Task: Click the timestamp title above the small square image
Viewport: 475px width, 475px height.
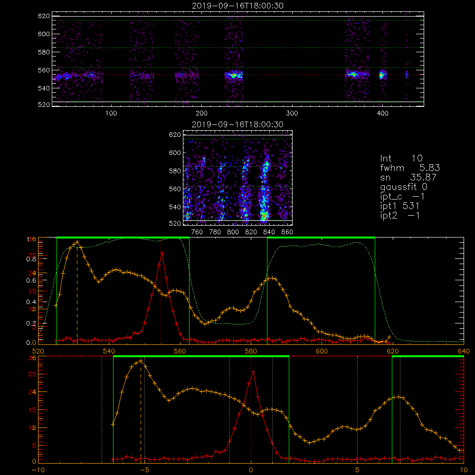Action: tap(238, 124)
